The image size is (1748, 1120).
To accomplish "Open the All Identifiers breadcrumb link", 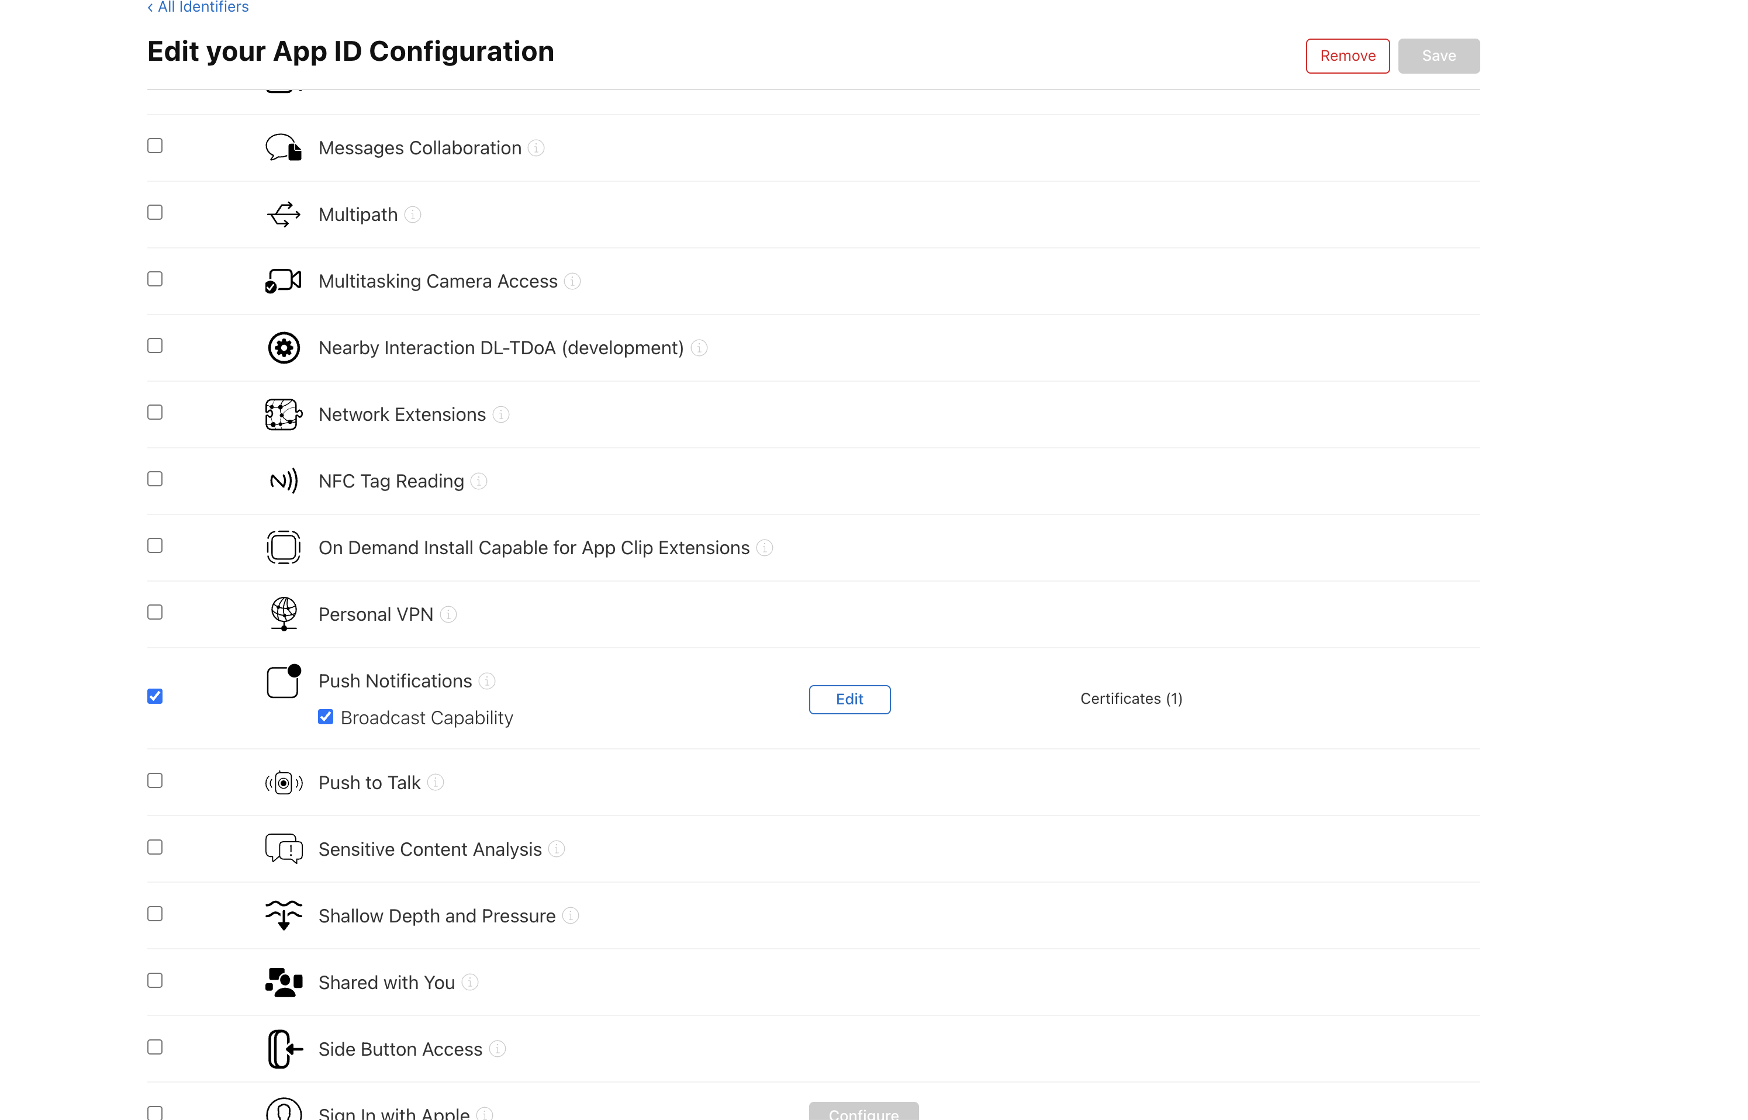I will point(197,7).
